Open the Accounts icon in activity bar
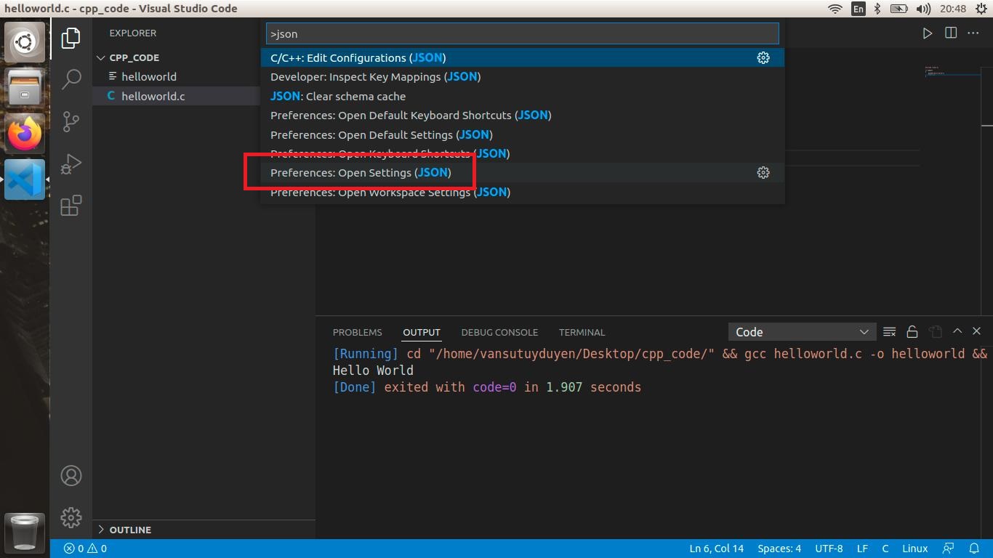The image size is (993, 558). click(x=71, y=476)
